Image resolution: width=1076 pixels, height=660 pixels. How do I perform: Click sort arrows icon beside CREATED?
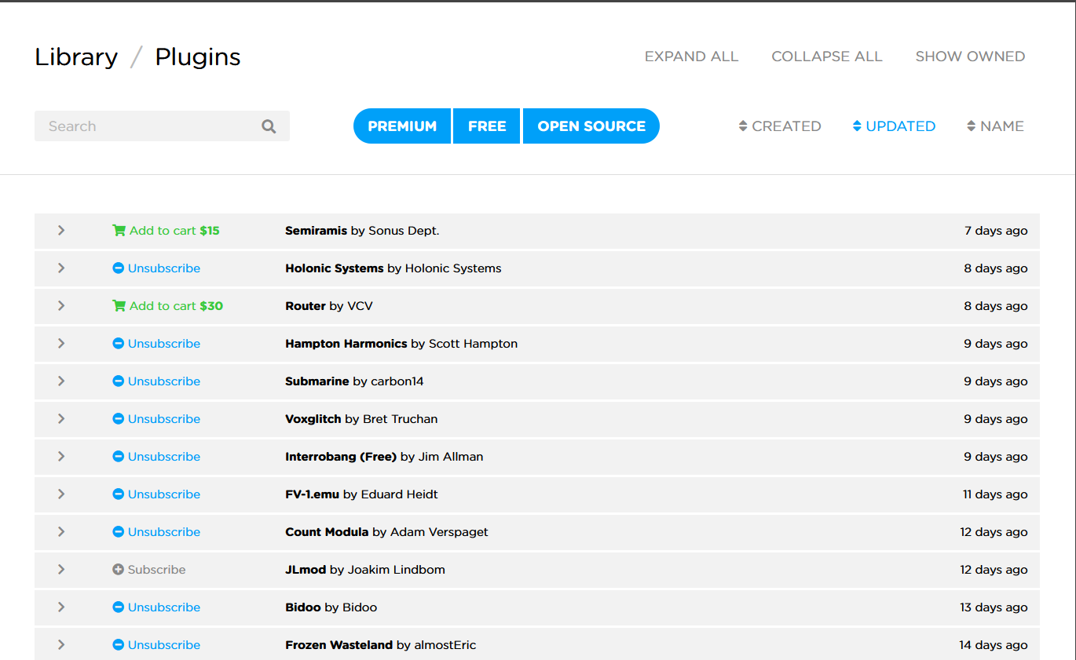coord(743,126)
